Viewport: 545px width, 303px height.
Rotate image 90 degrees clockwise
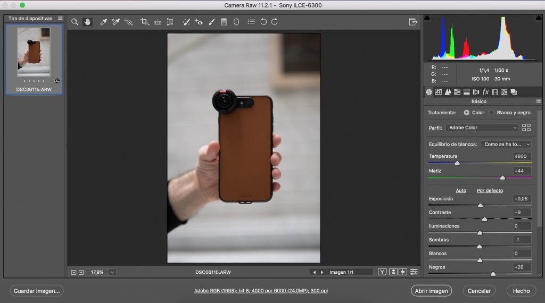pyautogui.click(x=275, y=22)
